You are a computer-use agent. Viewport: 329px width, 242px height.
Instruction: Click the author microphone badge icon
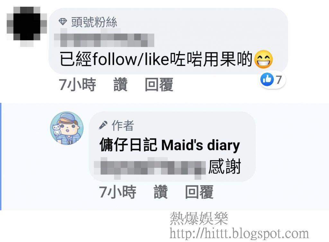point(103,125)
